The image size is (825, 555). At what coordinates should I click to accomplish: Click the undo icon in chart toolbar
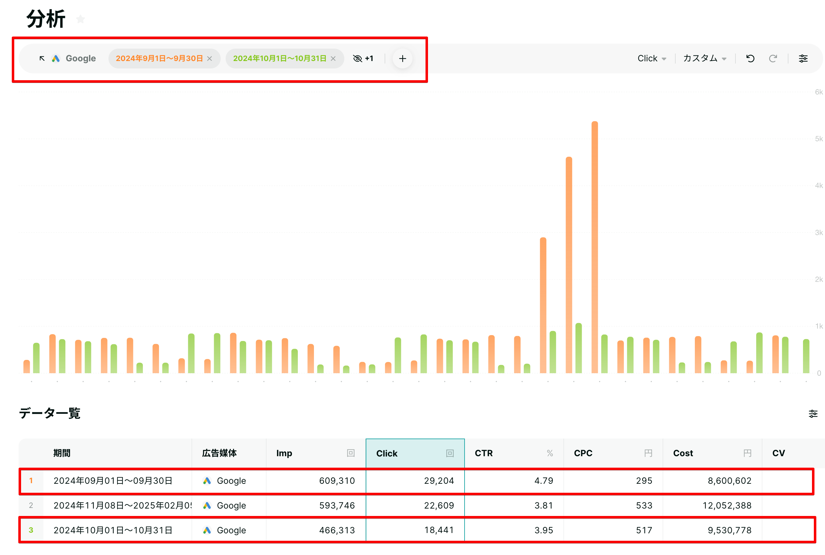(x=750, y=59)
